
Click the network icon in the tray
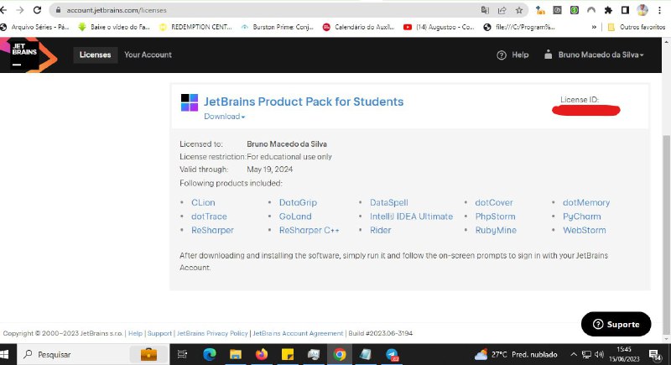pyautogui.click(x=586, y=354)
